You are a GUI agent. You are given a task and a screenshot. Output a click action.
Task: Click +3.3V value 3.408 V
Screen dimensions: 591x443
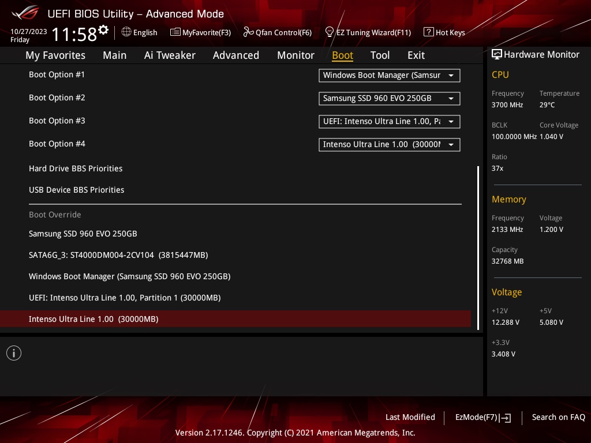coord(503,354)
